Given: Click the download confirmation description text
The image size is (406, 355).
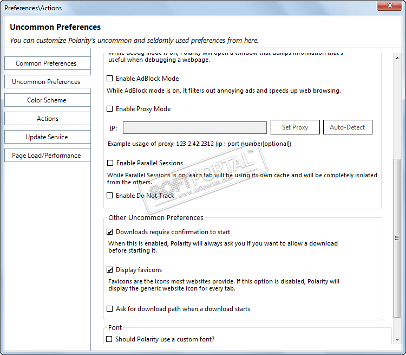Looking at the screenshot, I should point(223,247).
